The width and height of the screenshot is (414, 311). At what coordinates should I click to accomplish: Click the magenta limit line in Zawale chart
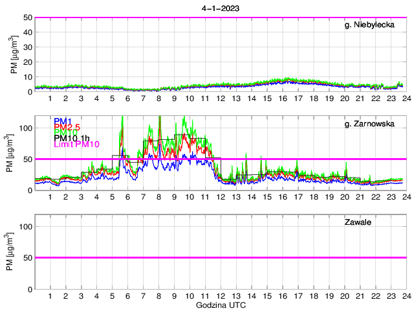pyautogui.click(x=220, y=257)
